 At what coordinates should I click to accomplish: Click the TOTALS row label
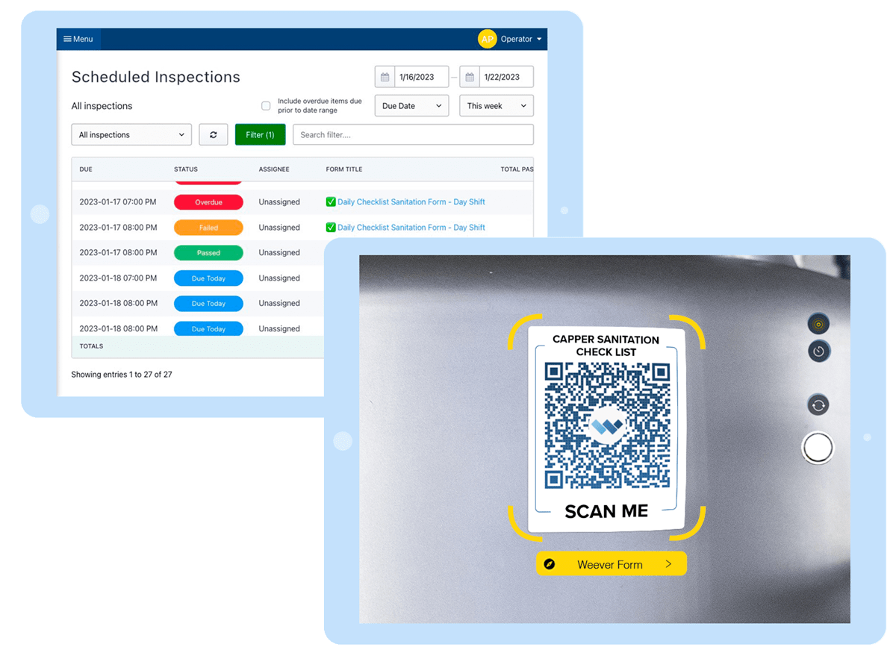point(91,346)
